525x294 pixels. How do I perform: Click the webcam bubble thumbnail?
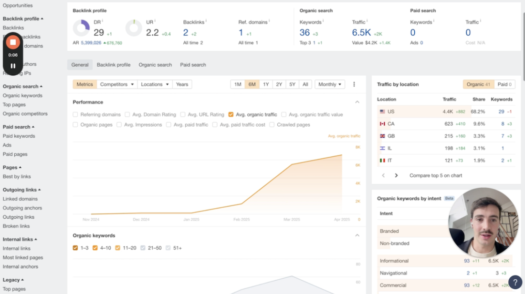[483, 222]
